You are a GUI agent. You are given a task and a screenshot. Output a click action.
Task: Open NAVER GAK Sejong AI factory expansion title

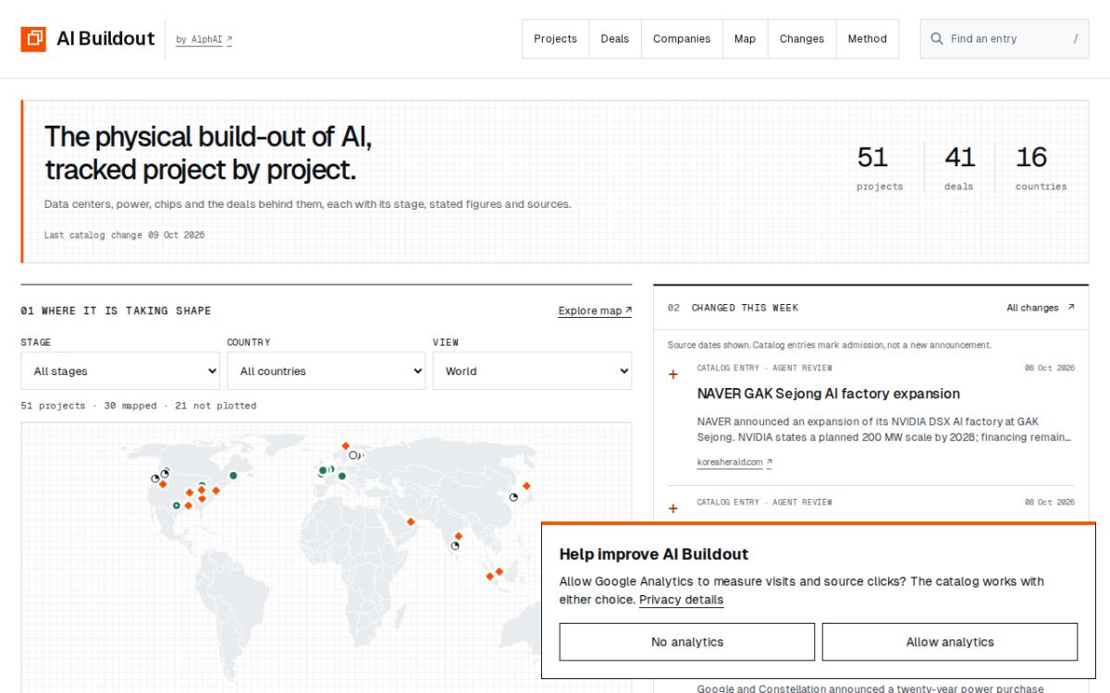pyautogui.click(x=828, y=394)
